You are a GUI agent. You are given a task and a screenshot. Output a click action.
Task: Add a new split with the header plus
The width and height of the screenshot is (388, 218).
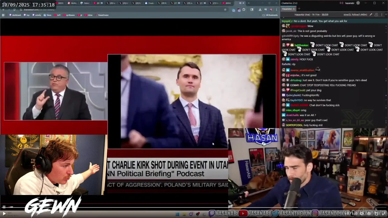tap(386, 15)
